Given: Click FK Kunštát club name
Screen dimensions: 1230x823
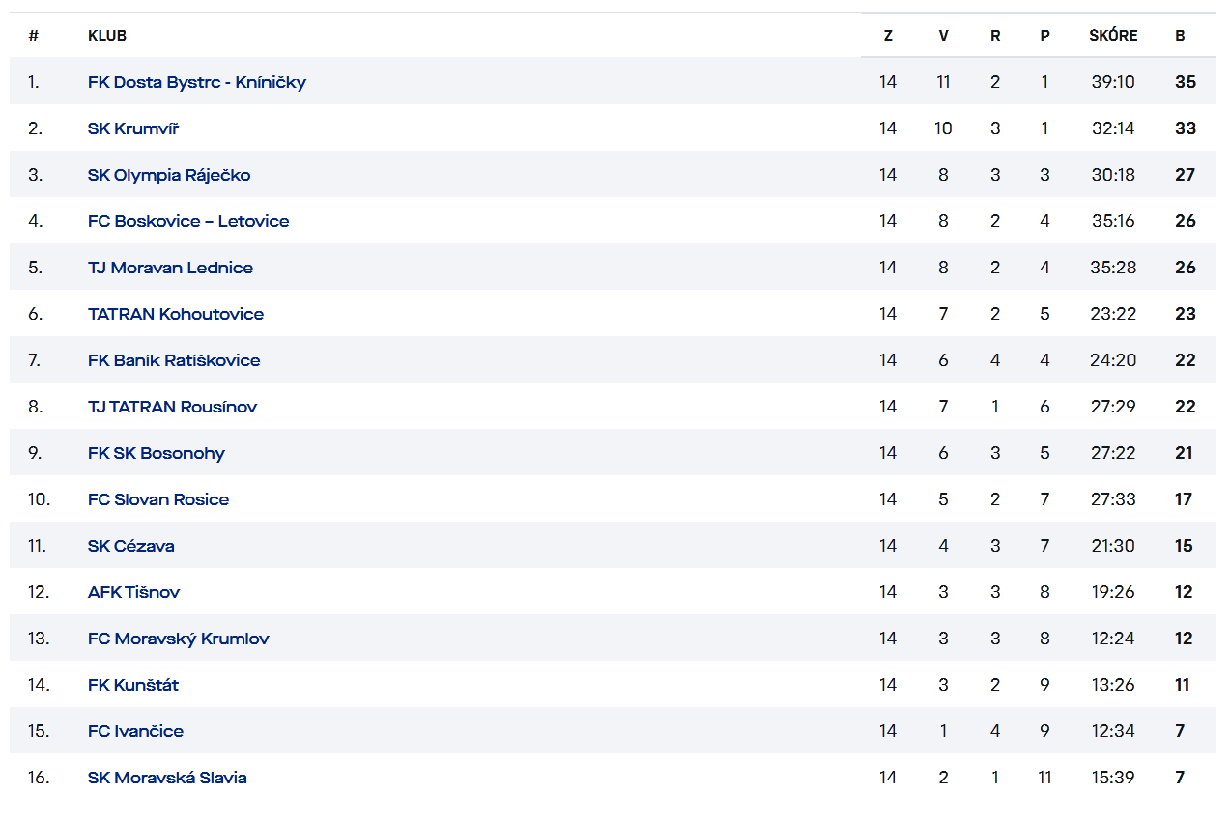Looking at the screenshot, I should [133, 685].
